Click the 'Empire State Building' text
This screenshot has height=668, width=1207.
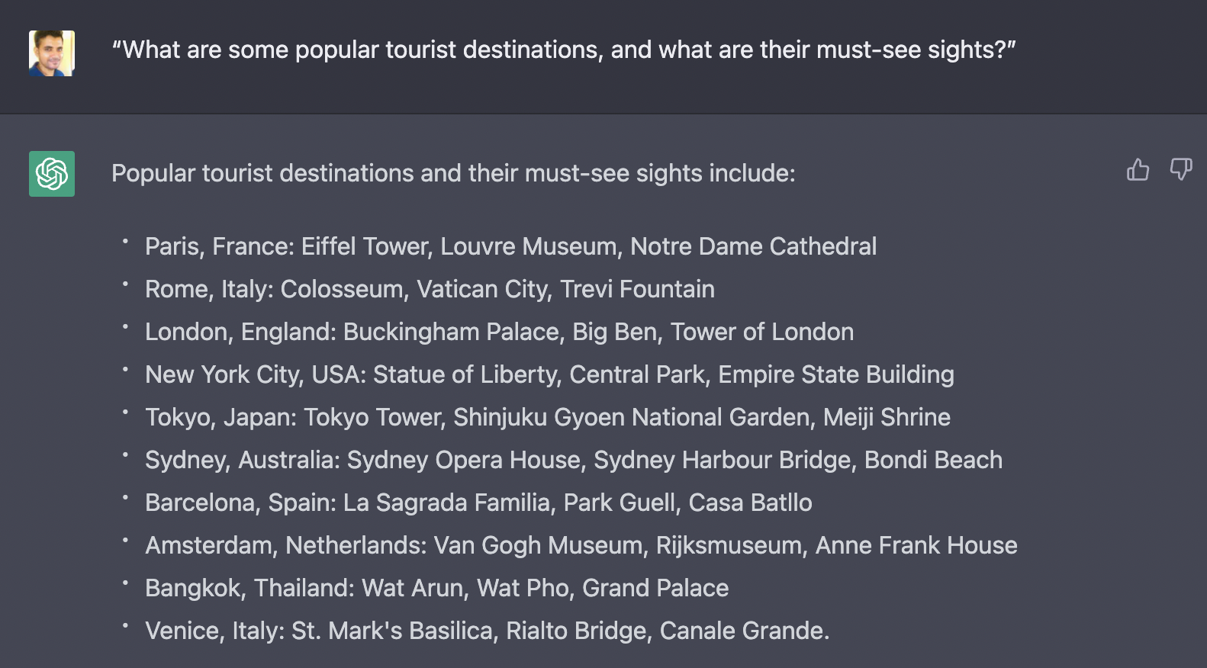[835, 375]
